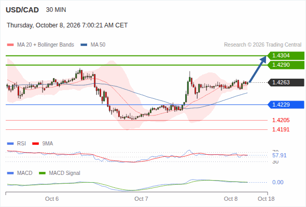
Task: Click the MA 50 legend label
Action: click(x=98, y=45)
